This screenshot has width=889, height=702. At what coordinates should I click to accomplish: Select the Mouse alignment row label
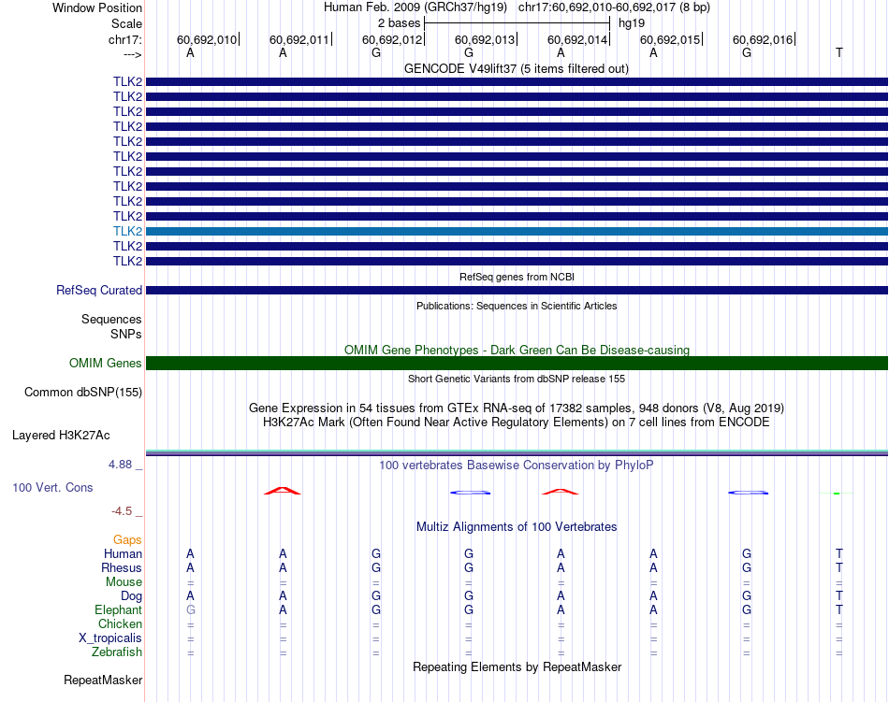[124, 582]
